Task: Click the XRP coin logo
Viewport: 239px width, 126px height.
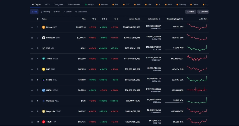Action: [x=44, y=48]
